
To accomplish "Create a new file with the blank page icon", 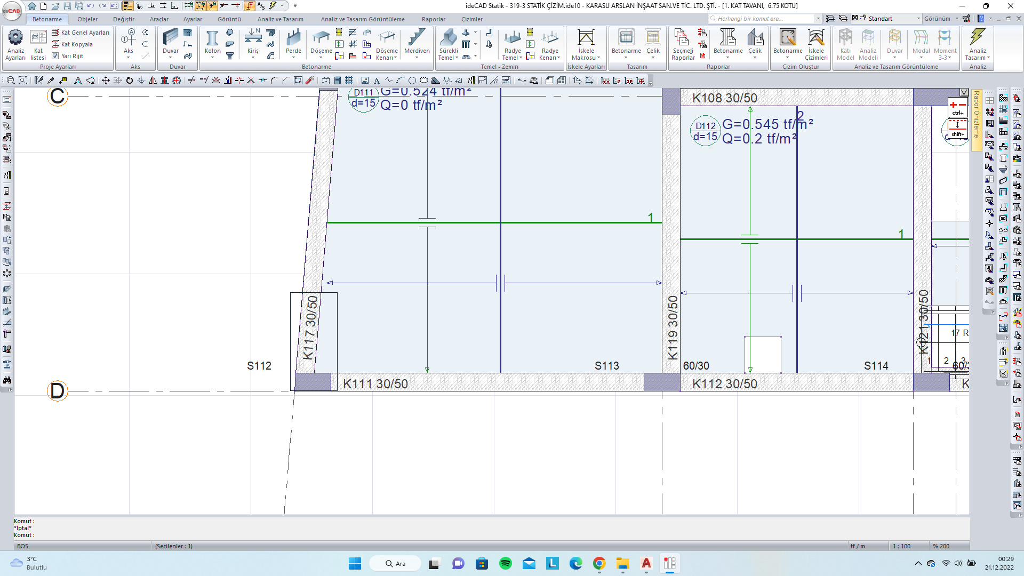I will tap(44, 6).
